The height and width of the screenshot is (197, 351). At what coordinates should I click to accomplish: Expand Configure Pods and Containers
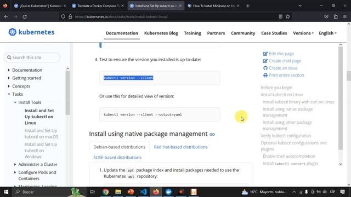pyautogui.click(x=15, y=172)
